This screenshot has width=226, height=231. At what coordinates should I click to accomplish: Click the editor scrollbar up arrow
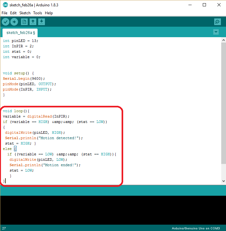point(223,40)
